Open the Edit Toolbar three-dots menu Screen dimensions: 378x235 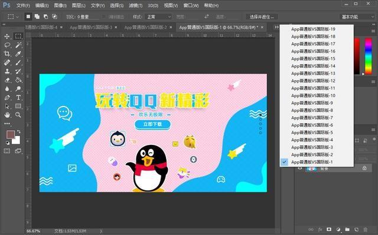[7, 124]
